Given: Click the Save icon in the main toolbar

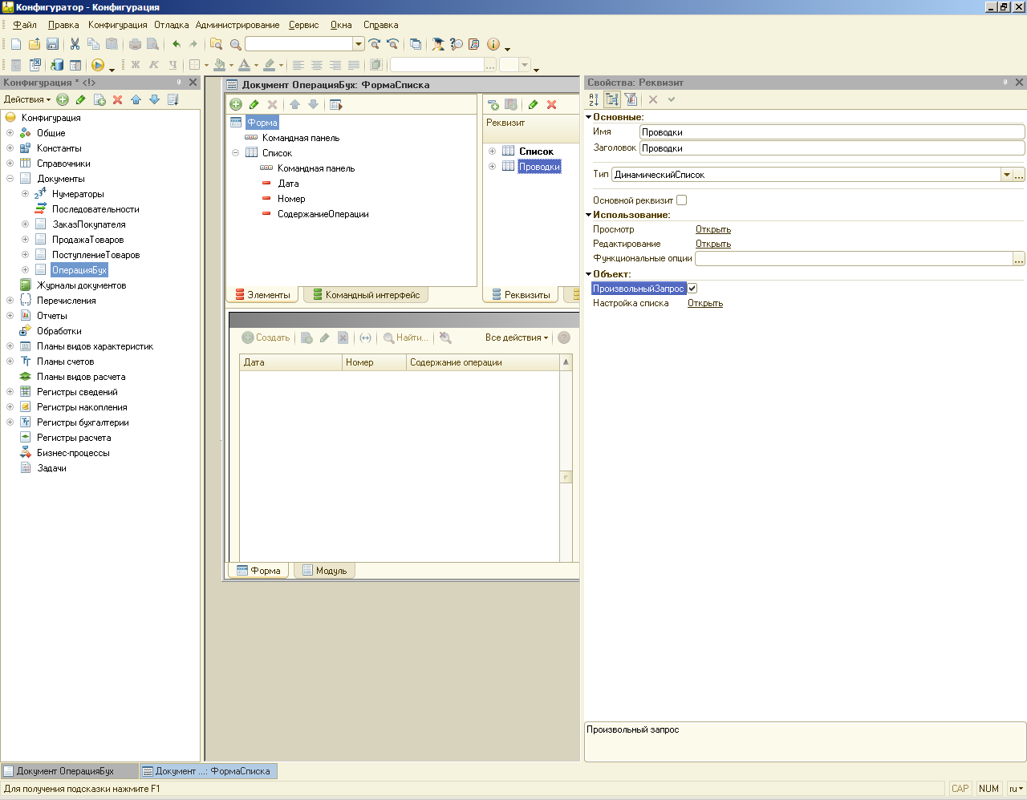Looking at the screenshot, I should click(x=52, y=44).
